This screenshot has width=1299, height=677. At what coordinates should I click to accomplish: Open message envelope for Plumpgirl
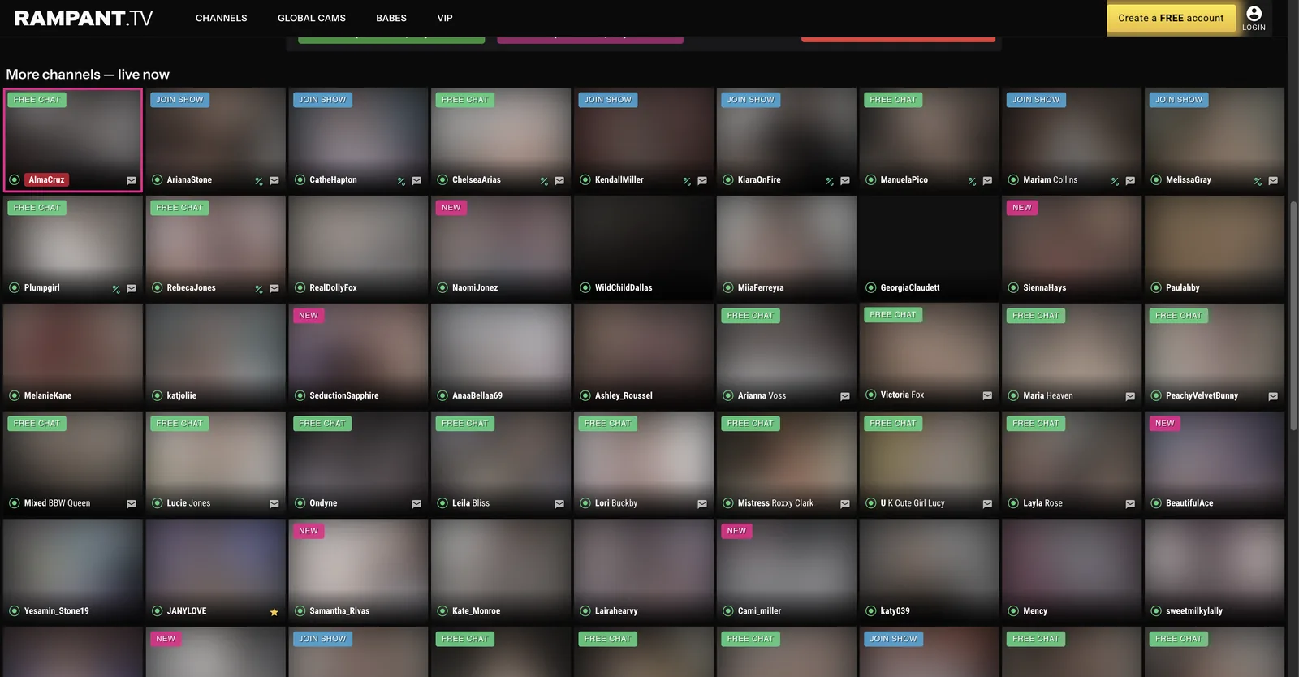[132, 289]
